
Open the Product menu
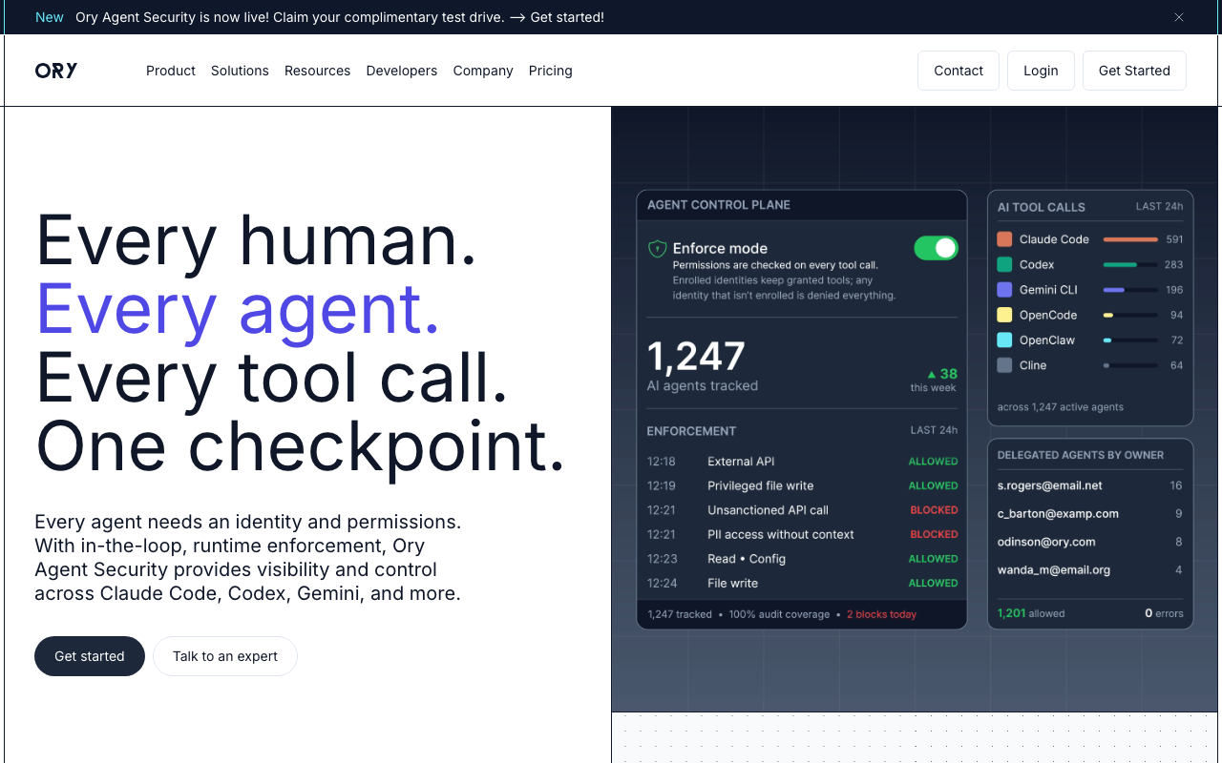[x=171, y=71]
